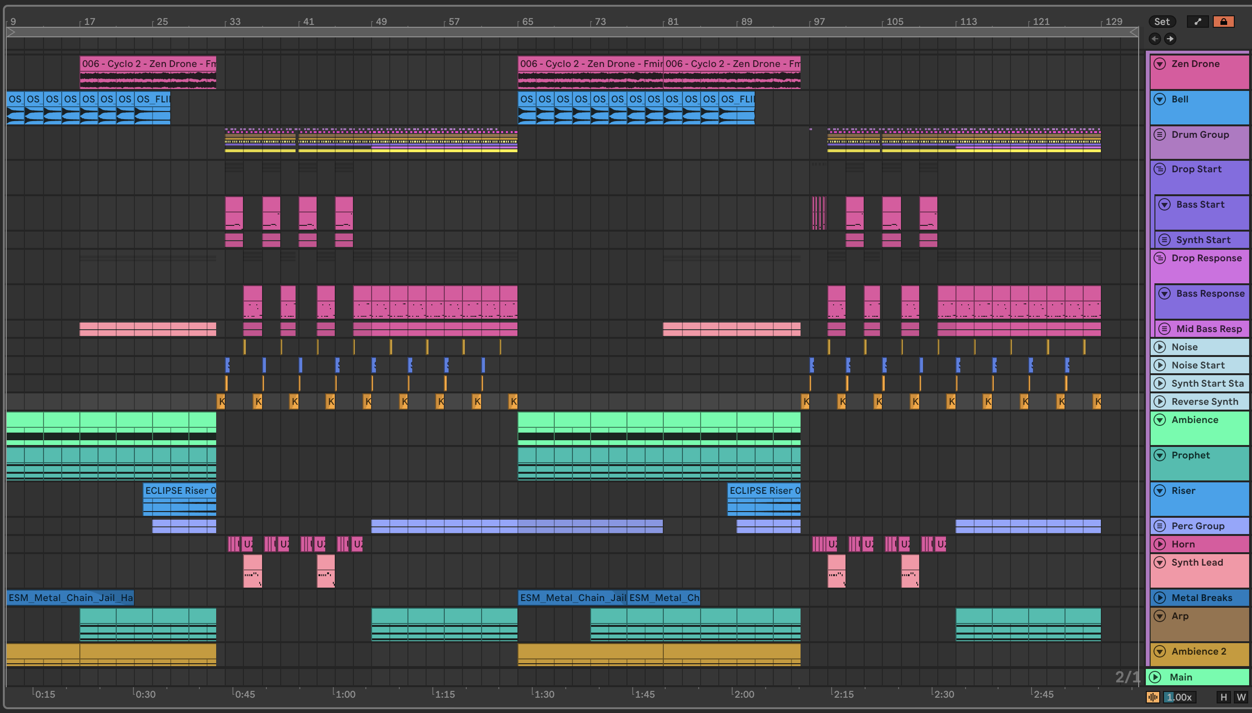Unfold the Zen Drone track
Screen dimensions: 1252x713
click(1160, 64)
